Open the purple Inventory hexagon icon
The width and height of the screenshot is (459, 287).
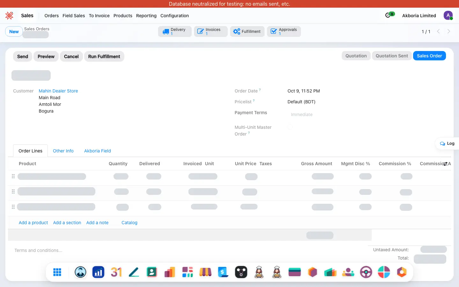[x=312, y=272]
